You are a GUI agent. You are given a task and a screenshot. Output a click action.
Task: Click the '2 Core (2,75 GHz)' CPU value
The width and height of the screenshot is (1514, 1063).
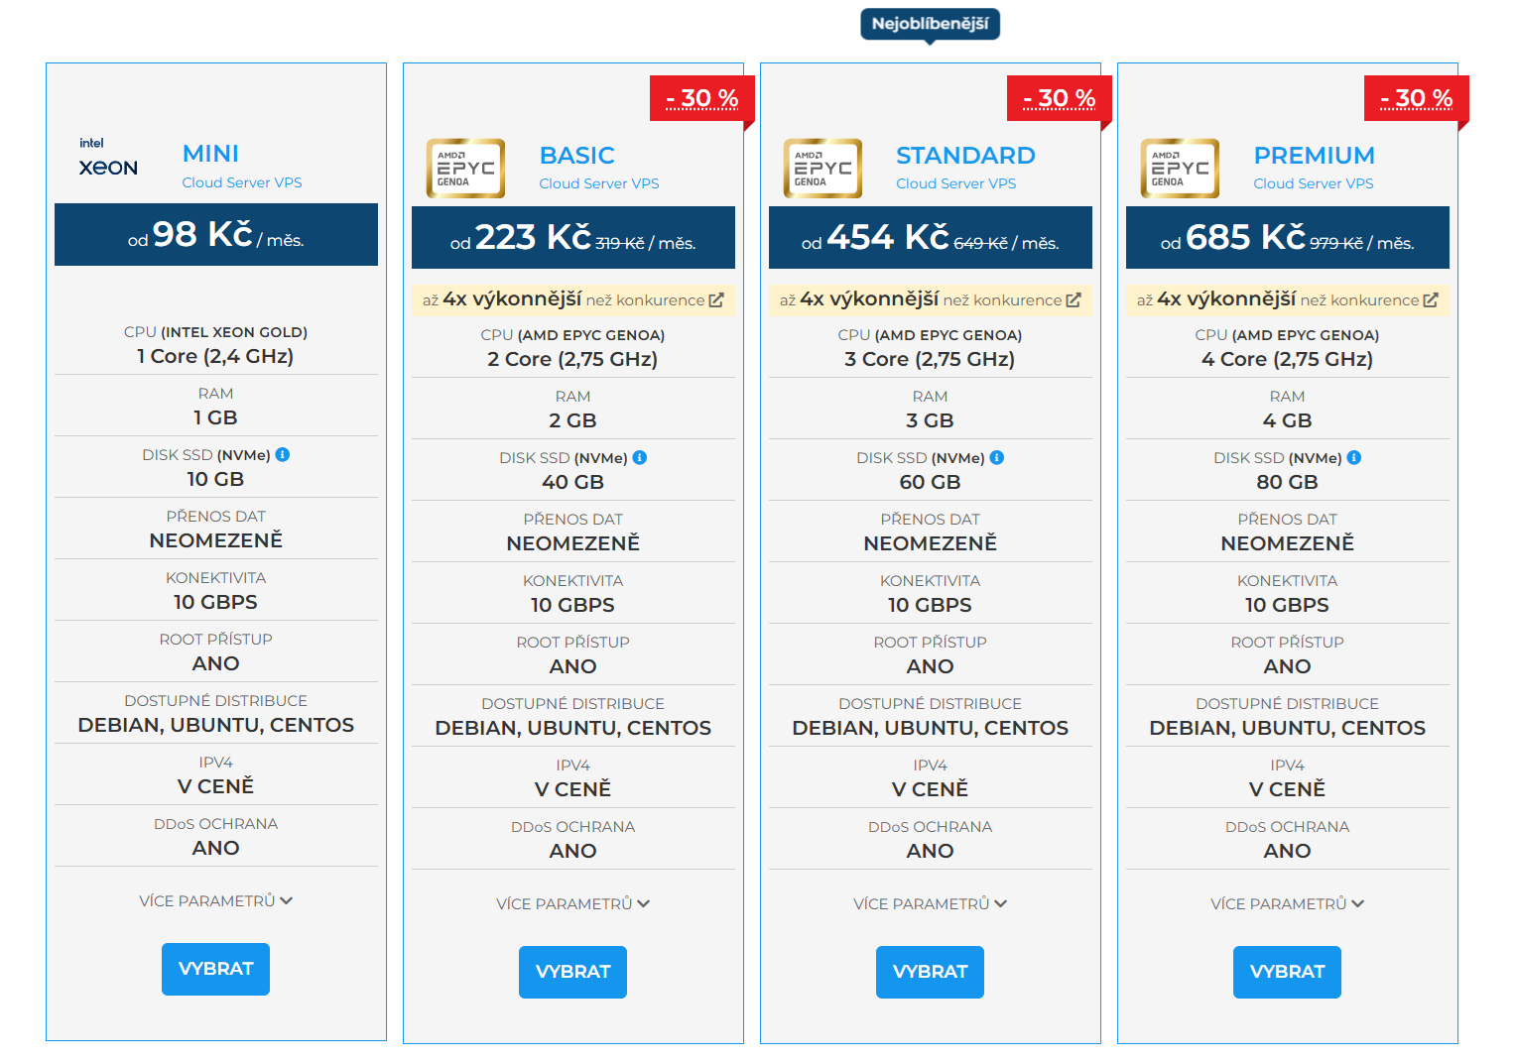[x=572, y=359]
